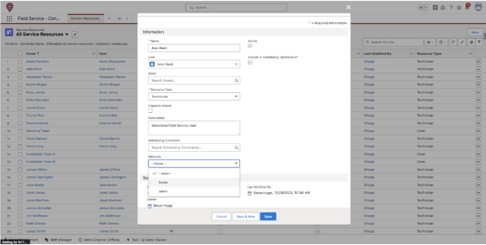Open the notifications bell
The width and height of the screenshot is (486, 245).
tap(467, 8)
